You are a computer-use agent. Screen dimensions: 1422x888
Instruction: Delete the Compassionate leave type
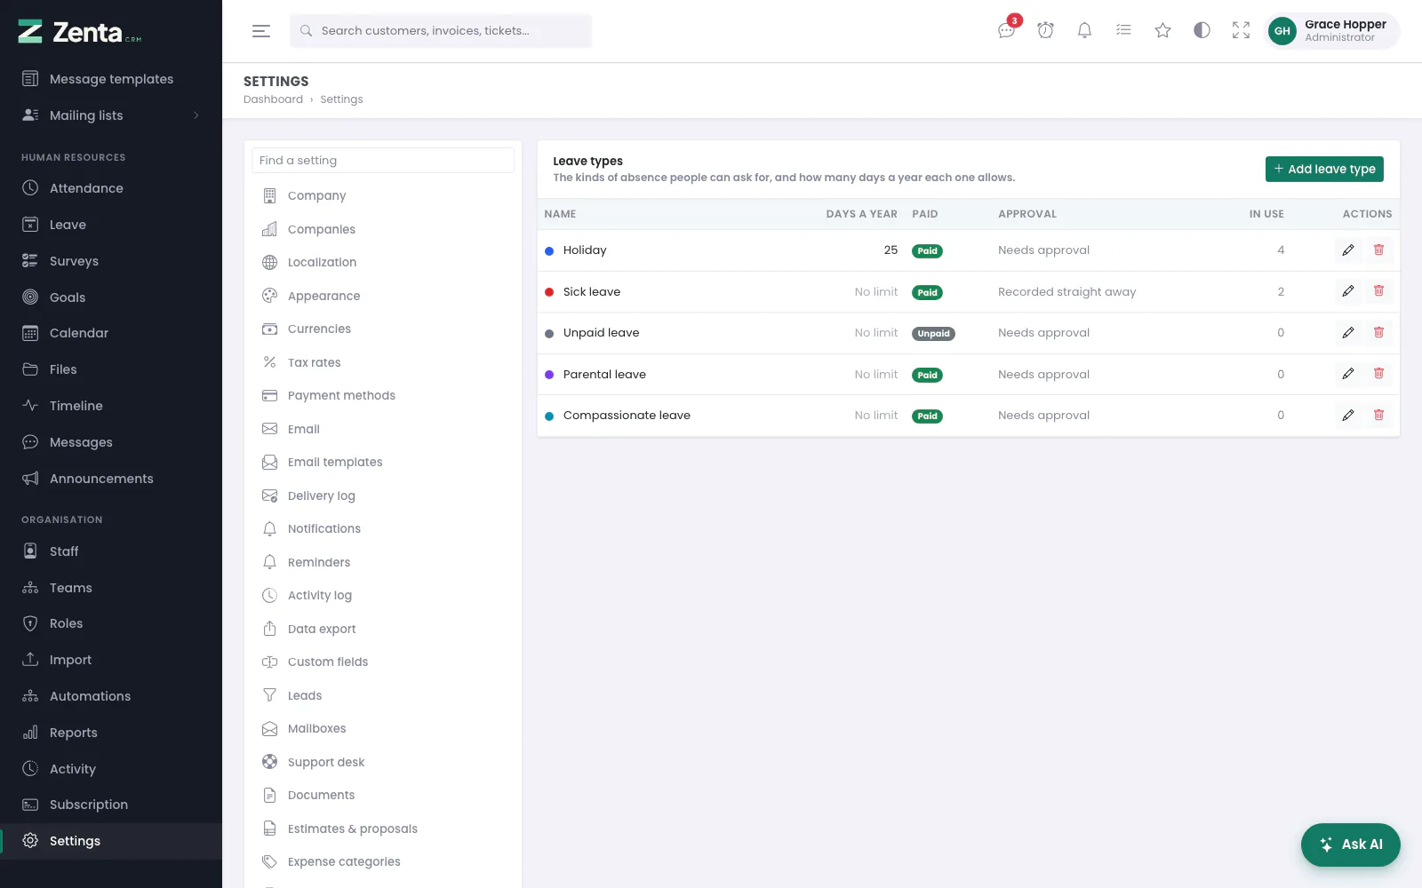point(1378,416)
